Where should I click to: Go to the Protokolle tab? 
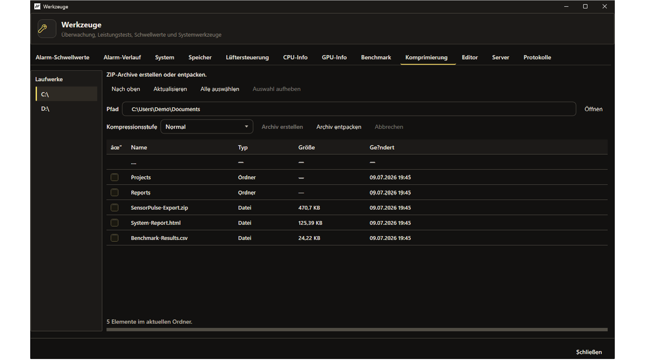tap(537, 57)
